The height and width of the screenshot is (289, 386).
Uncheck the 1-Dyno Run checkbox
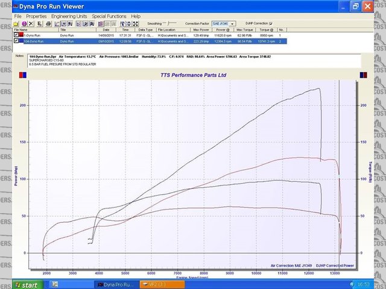[16, 36]
